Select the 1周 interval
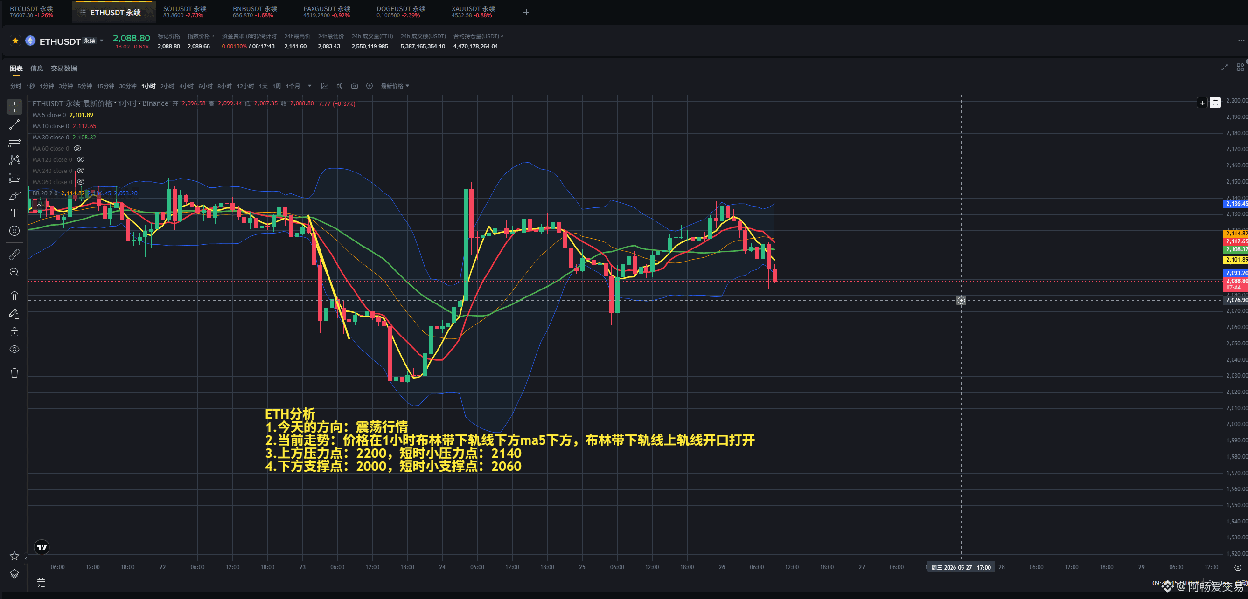 point(277,86)
